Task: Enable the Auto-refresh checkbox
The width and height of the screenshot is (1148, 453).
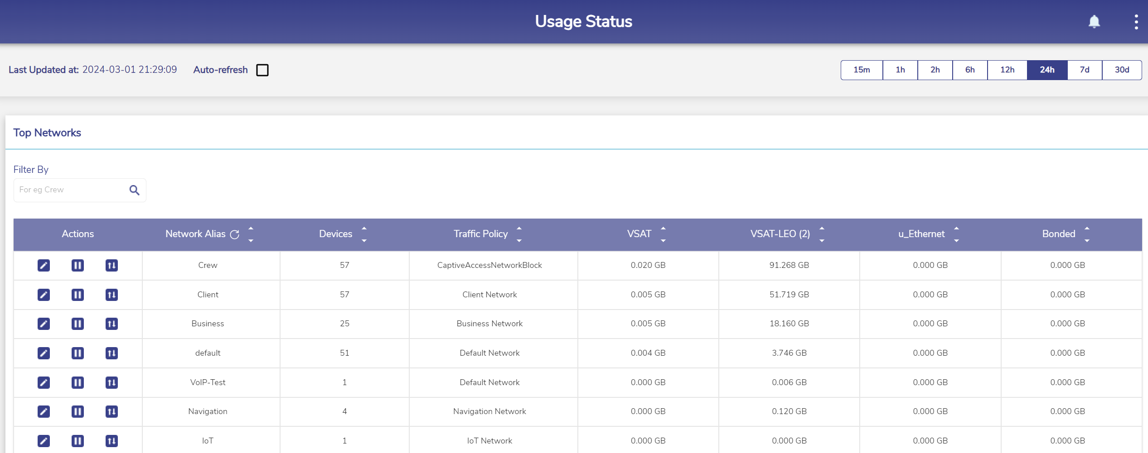Action: (262, 70)
